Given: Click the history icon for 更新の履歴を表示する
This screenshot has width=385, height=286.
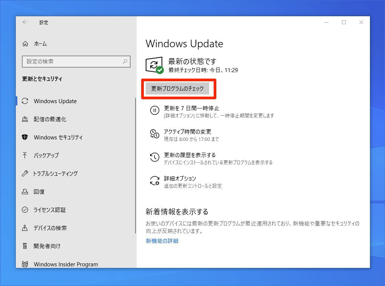Looking at the screenshot, I should (x=155, y=157).
